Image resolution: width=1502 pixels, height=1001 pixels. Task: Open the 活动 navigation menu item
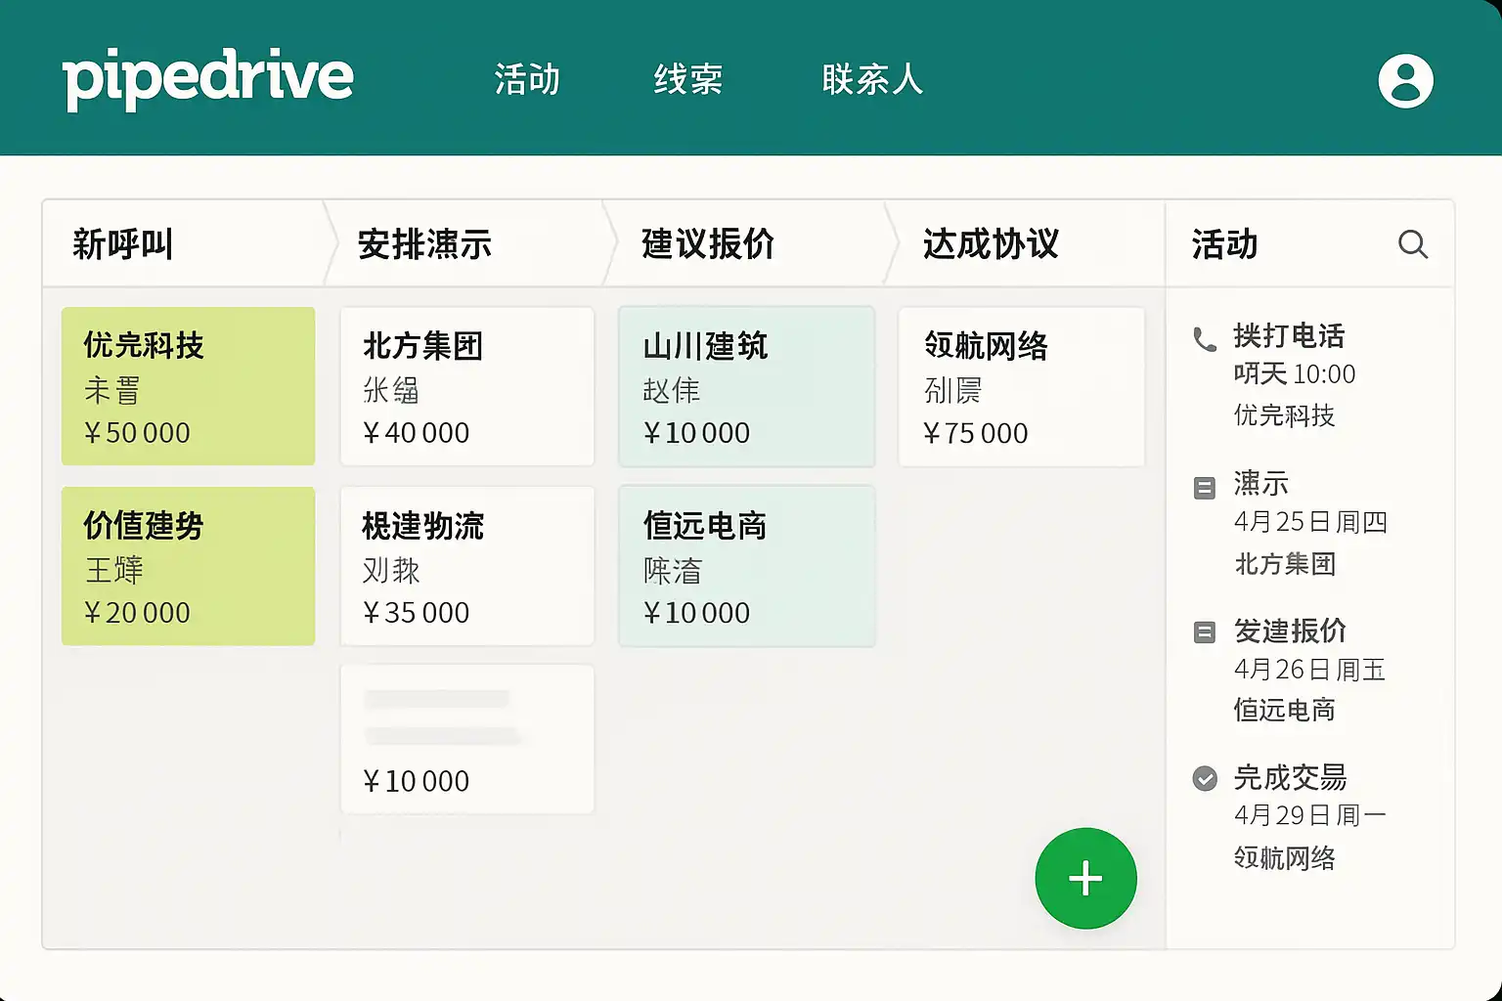point(527,79)
